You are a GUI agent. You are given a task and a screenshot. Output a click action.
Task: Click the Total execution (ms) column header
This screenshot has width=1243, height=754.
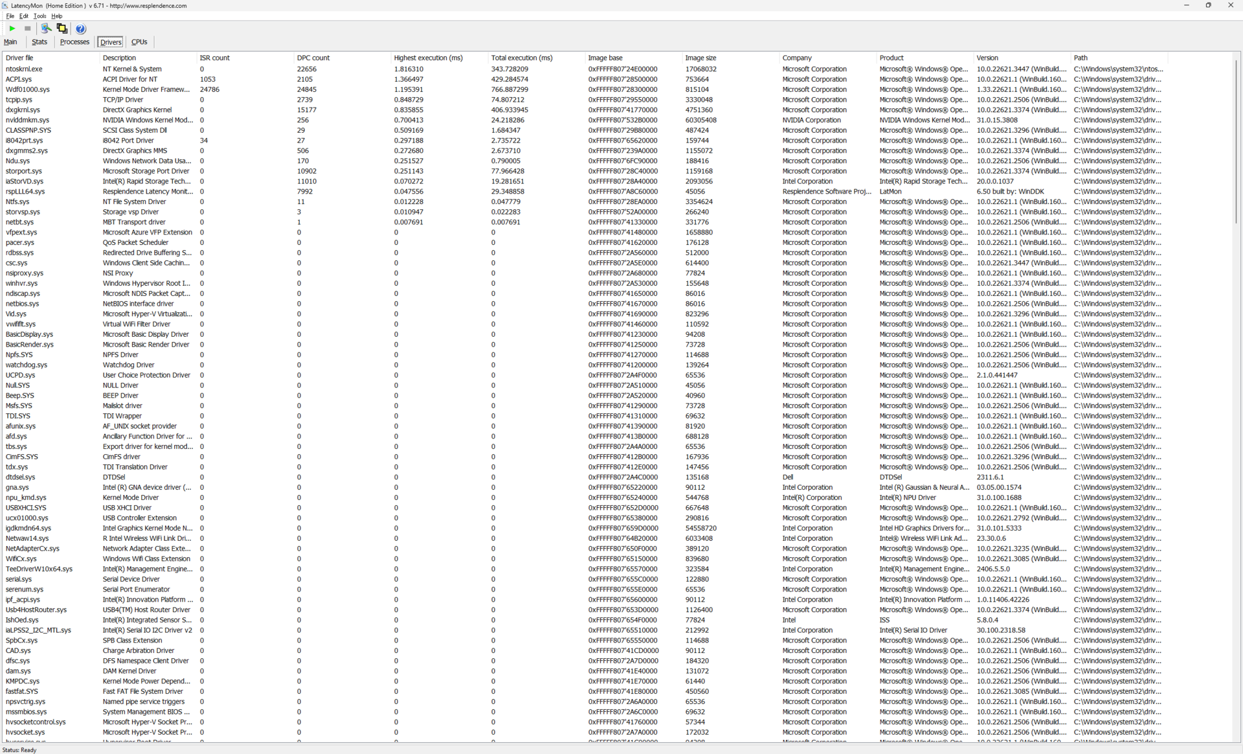point(521,58)
